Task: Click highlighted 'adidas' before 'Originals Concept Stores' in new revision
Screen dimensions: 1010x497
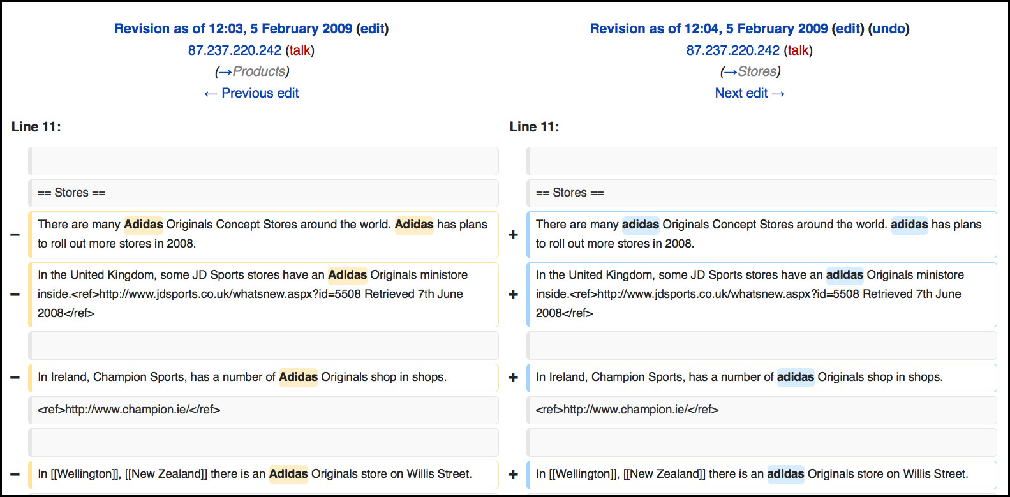Action: tap(641, 225)
